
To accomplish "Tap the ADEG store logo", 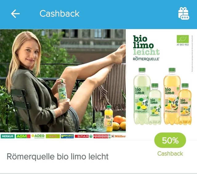I will 38,136.
